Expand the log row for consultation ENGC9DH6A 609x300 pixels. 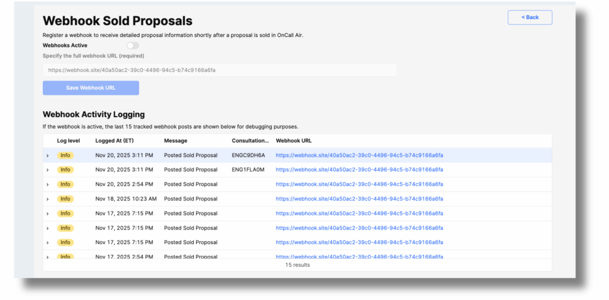click(x=48, y=155)
